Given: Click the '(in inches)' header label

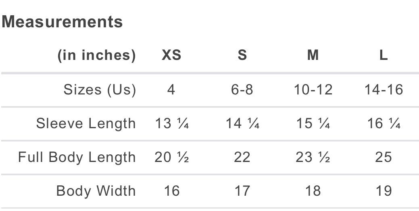Looking at the screenshot, I should 97,55.
